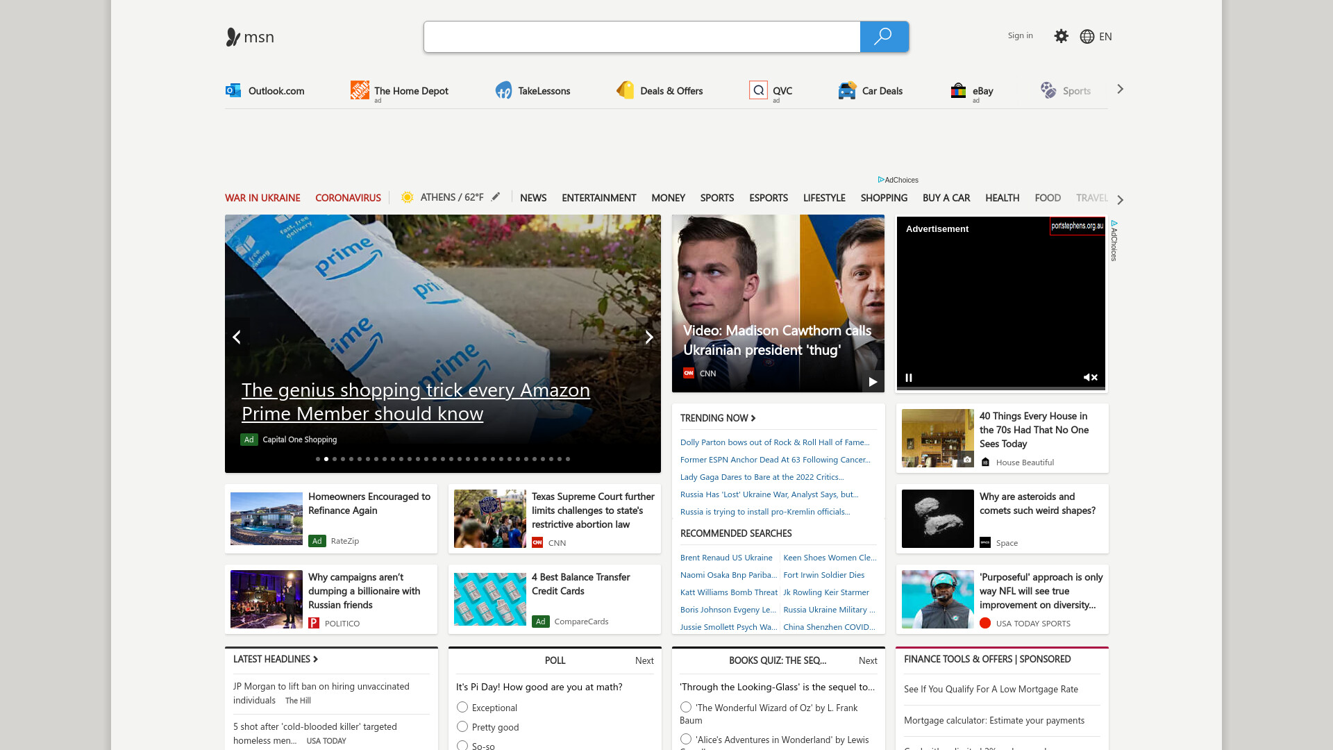This screenshot has height=750, width=1333.
Task: Go to next Books Quiz question
Action: tap(868, 660)
